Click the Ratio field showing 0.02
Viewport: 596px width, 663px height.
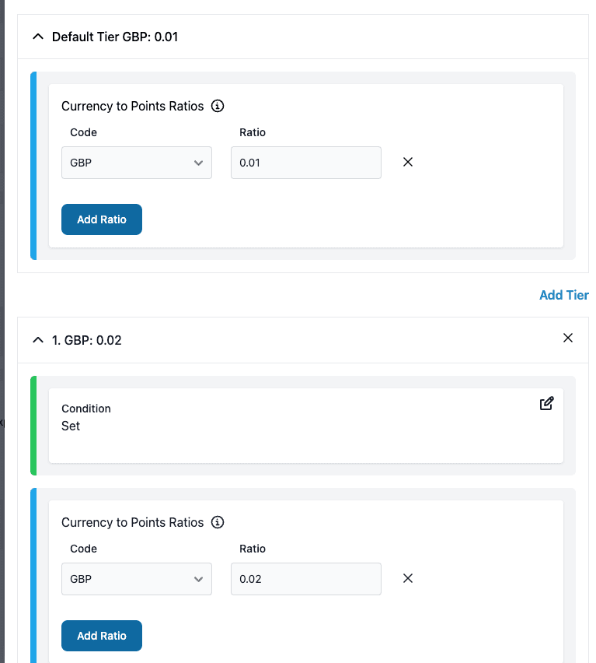[x=305, y=579]
